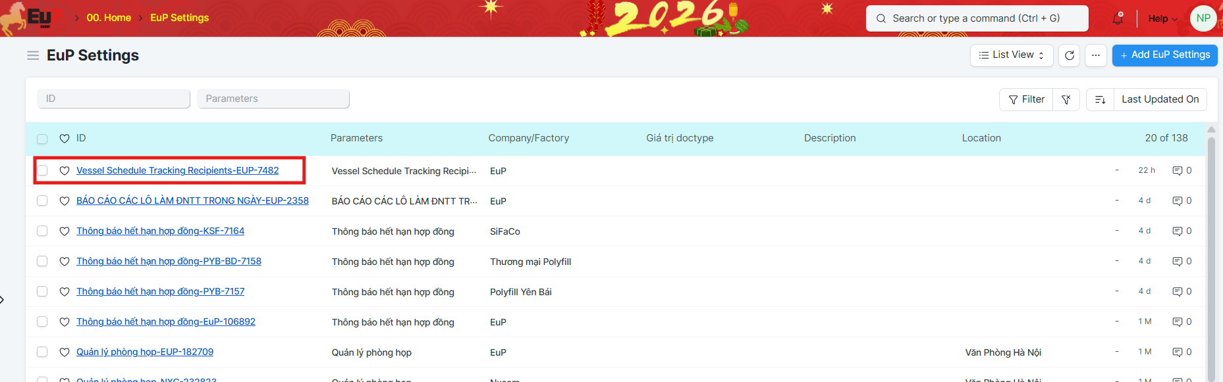Viewport: 1223px width, 382px height.
Task: Click the EuP Settings breadcrumb
Action: click(179, 18)
